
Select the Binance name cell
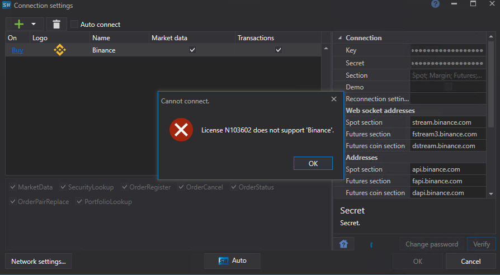point(119,50)
